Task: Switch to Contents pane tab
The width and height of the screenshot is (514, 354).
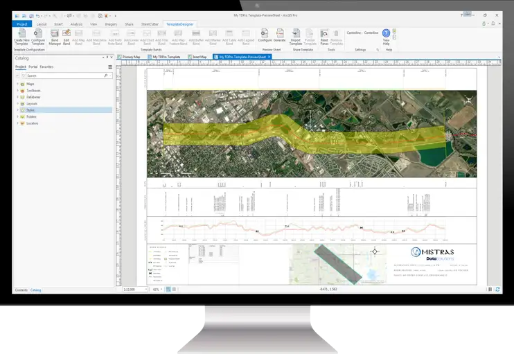Action: tap(21, 290)
